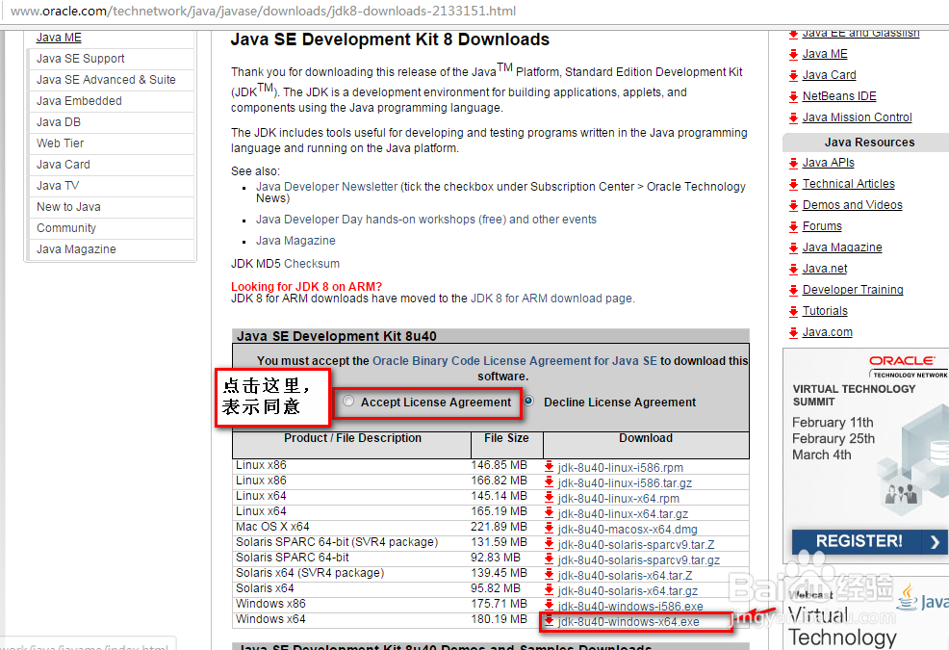Click the download arrow icon for jdk-8u40-solaris-x64.tar.Z
The height and width of the screenshot is (650, 949).
pyautogui.click(x=549, y=575)
